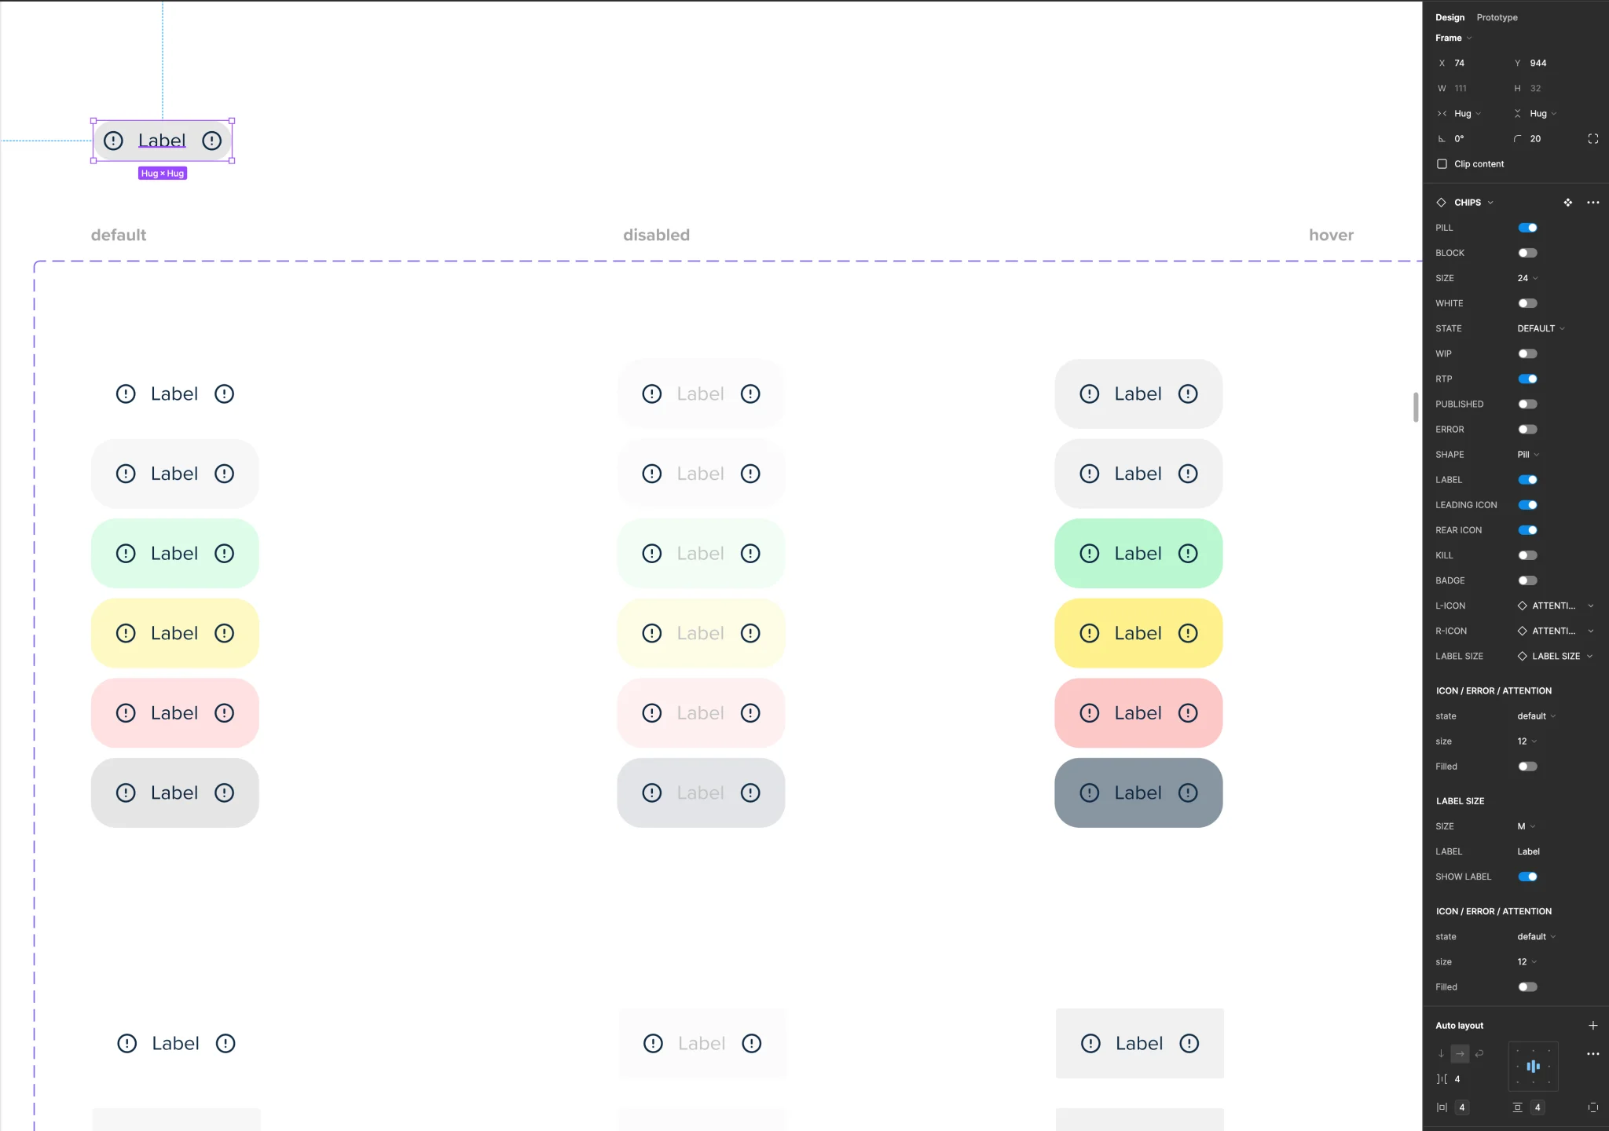Click the plus icon beside Auto layout
The width and height of the screenshot is (1609, 1131).
pyautogui.click(x=1593, y=1026)
